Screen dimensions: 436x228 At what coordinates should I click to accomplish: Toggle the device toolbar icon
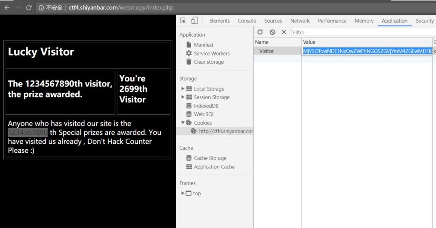[x=194, y=20]
